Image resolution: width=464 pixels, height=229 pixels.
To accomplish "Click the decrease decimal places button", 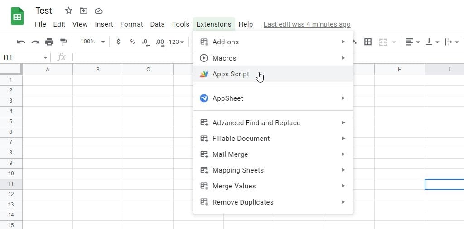I will pos(145,42).
